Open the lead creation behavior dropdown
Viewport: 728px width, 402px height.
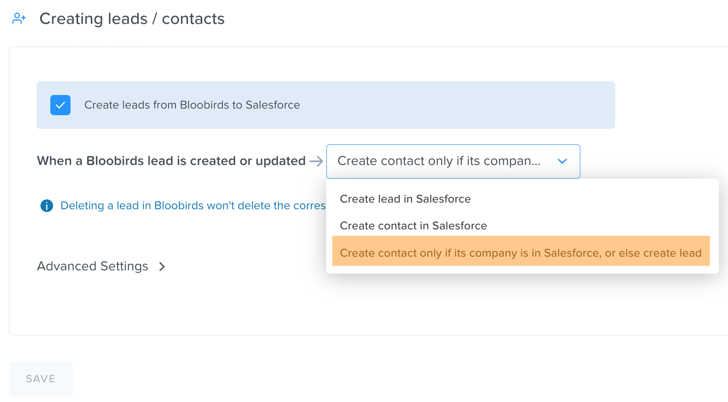click(x=453, y=161)
